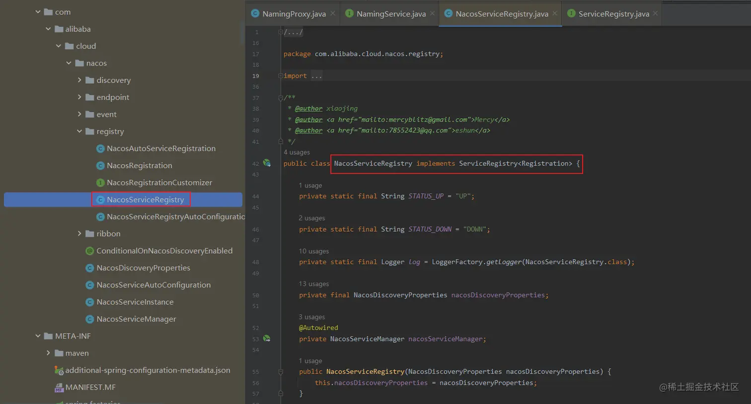Open NacosDiscoveryProperties class
This screenshot has width=751, height=404.
point(144,268)
